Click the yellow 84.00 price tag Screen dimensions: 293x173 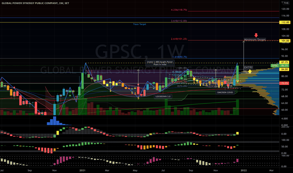(x=284, y=70)
